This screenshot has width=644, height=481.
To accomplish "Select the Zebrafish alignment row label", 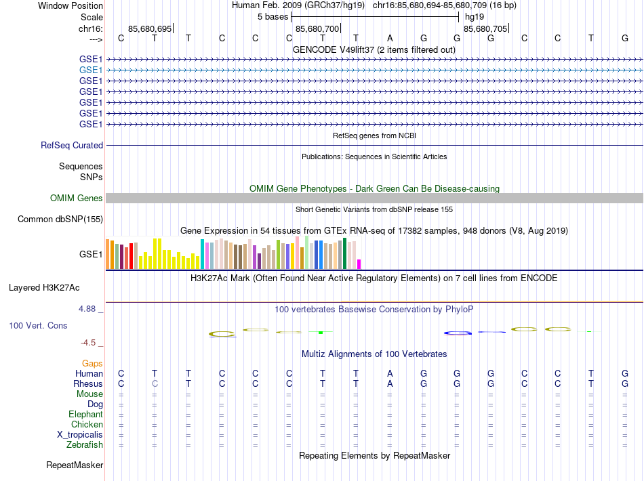I will (85, 445).
